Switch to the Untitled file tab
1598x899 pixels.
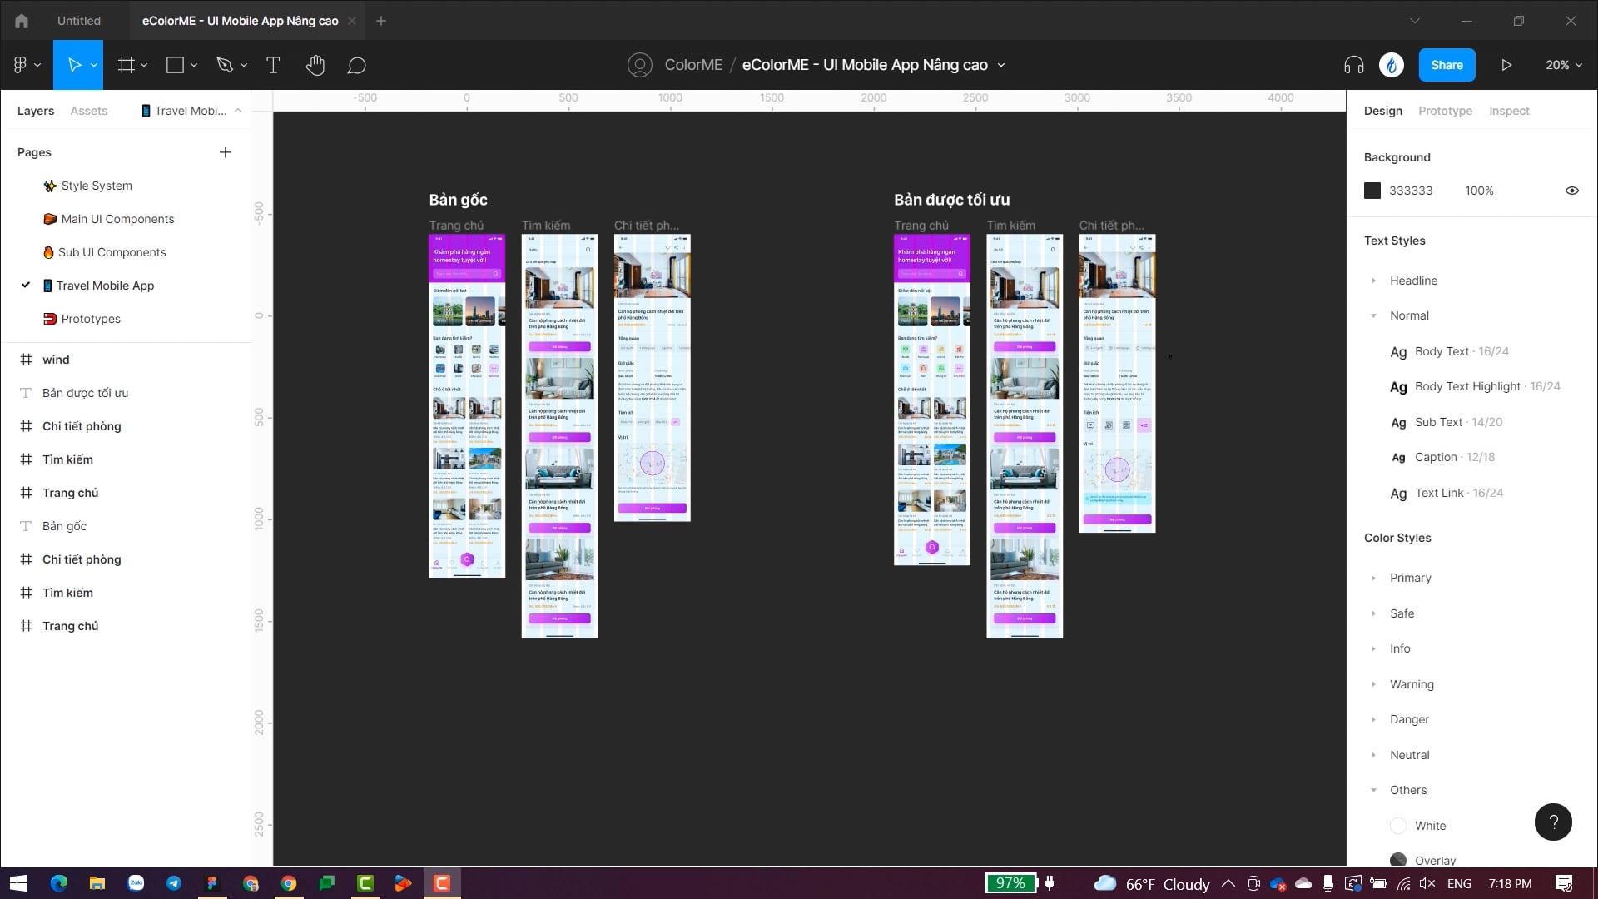tap(79, 21)
